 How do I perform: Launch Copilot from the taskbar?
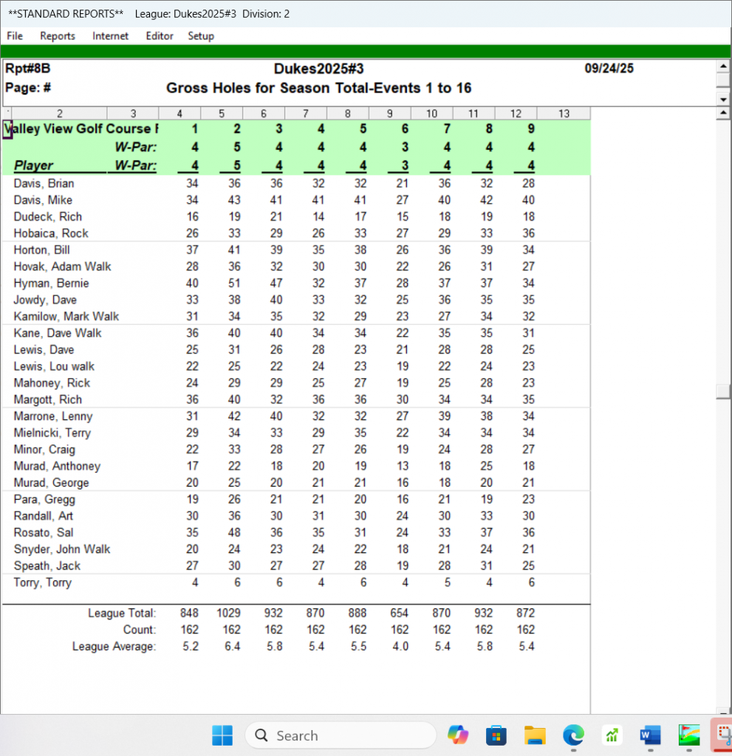click(x=458, y=735)
